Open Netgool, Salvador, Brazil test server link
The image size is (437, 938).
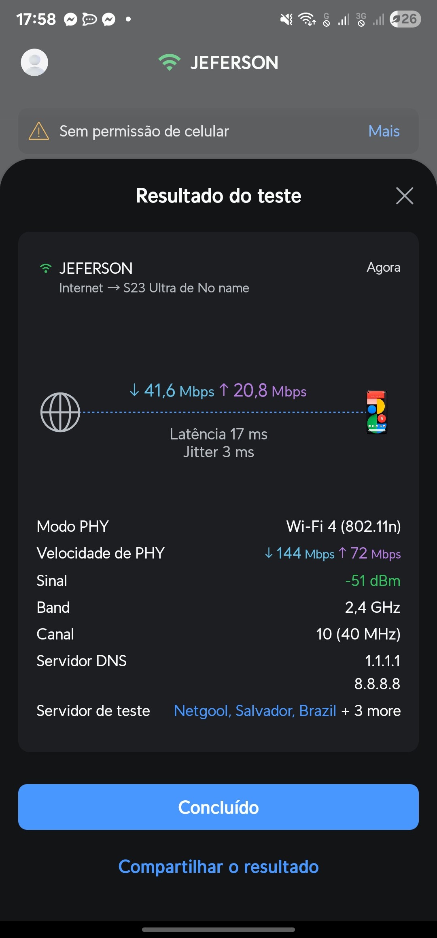pyautogui.click(x=255, y=711)
